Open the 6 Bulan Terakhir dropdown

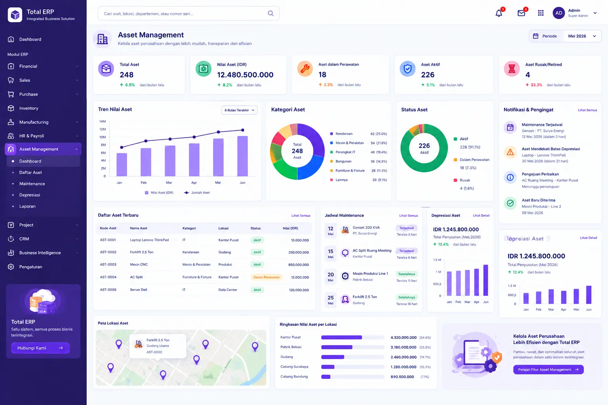pos(239,110)
